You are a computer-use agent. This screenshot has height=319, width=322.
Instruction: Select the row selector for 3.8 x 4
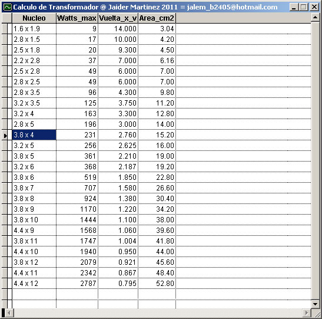tap(5, 135)
